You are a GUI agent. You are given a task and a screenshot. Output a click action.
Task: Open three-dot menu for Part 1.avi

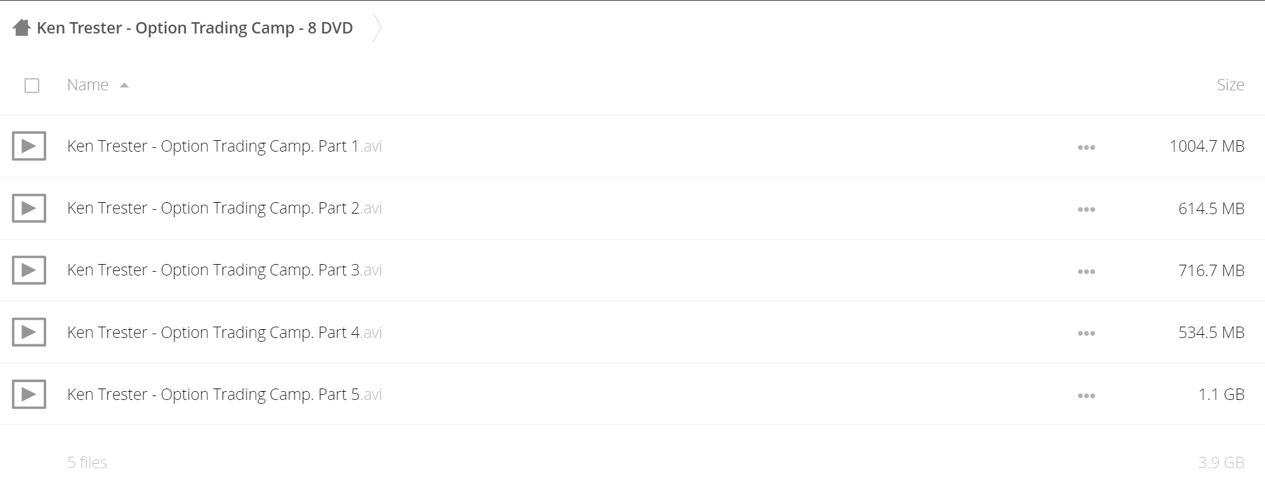[x=1086, y=147]
